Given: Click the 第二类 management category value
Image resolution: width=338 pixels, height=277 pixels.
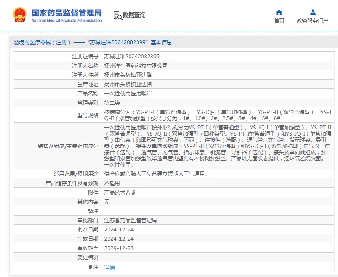Looking at the screenshot, I should coord(112,102).
